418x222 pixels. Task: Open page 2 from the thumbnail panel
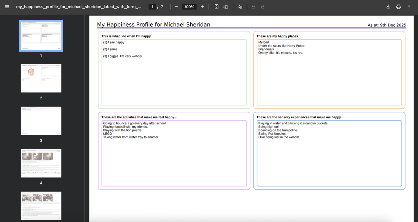click(41, 78)
